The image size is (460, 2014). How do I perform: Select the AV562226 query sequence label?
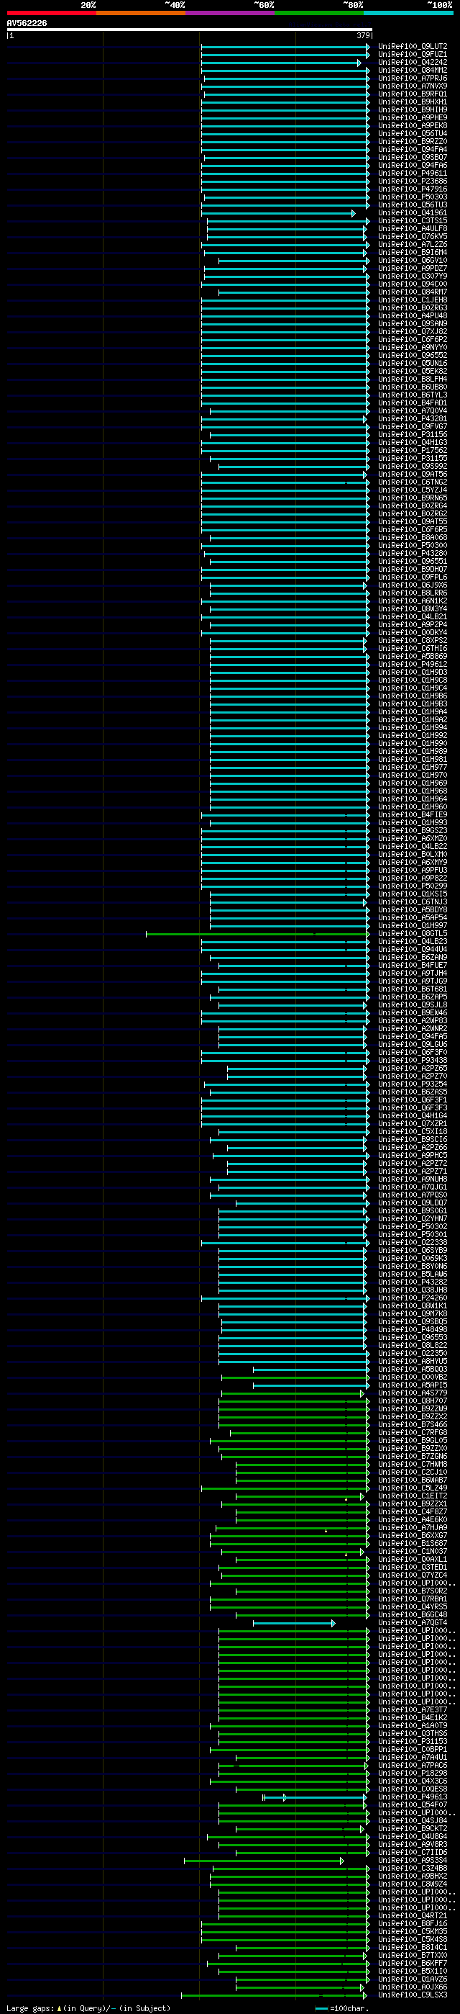point(27,24)
